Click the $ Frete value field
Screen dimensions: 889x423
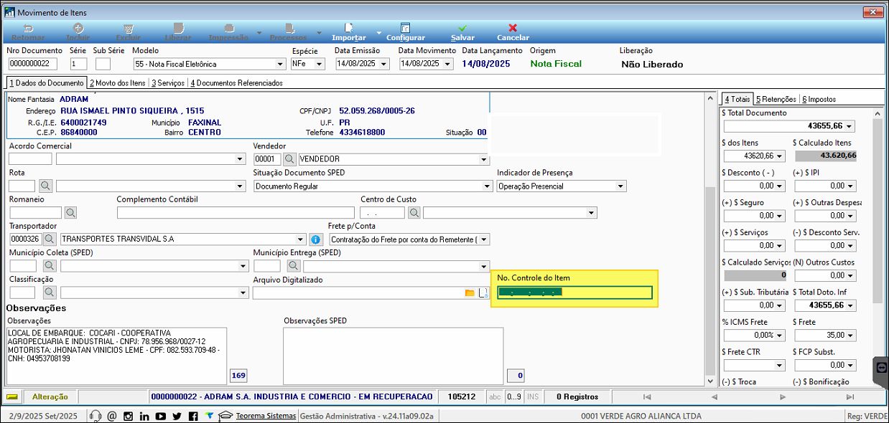click(x=825, y=336)
